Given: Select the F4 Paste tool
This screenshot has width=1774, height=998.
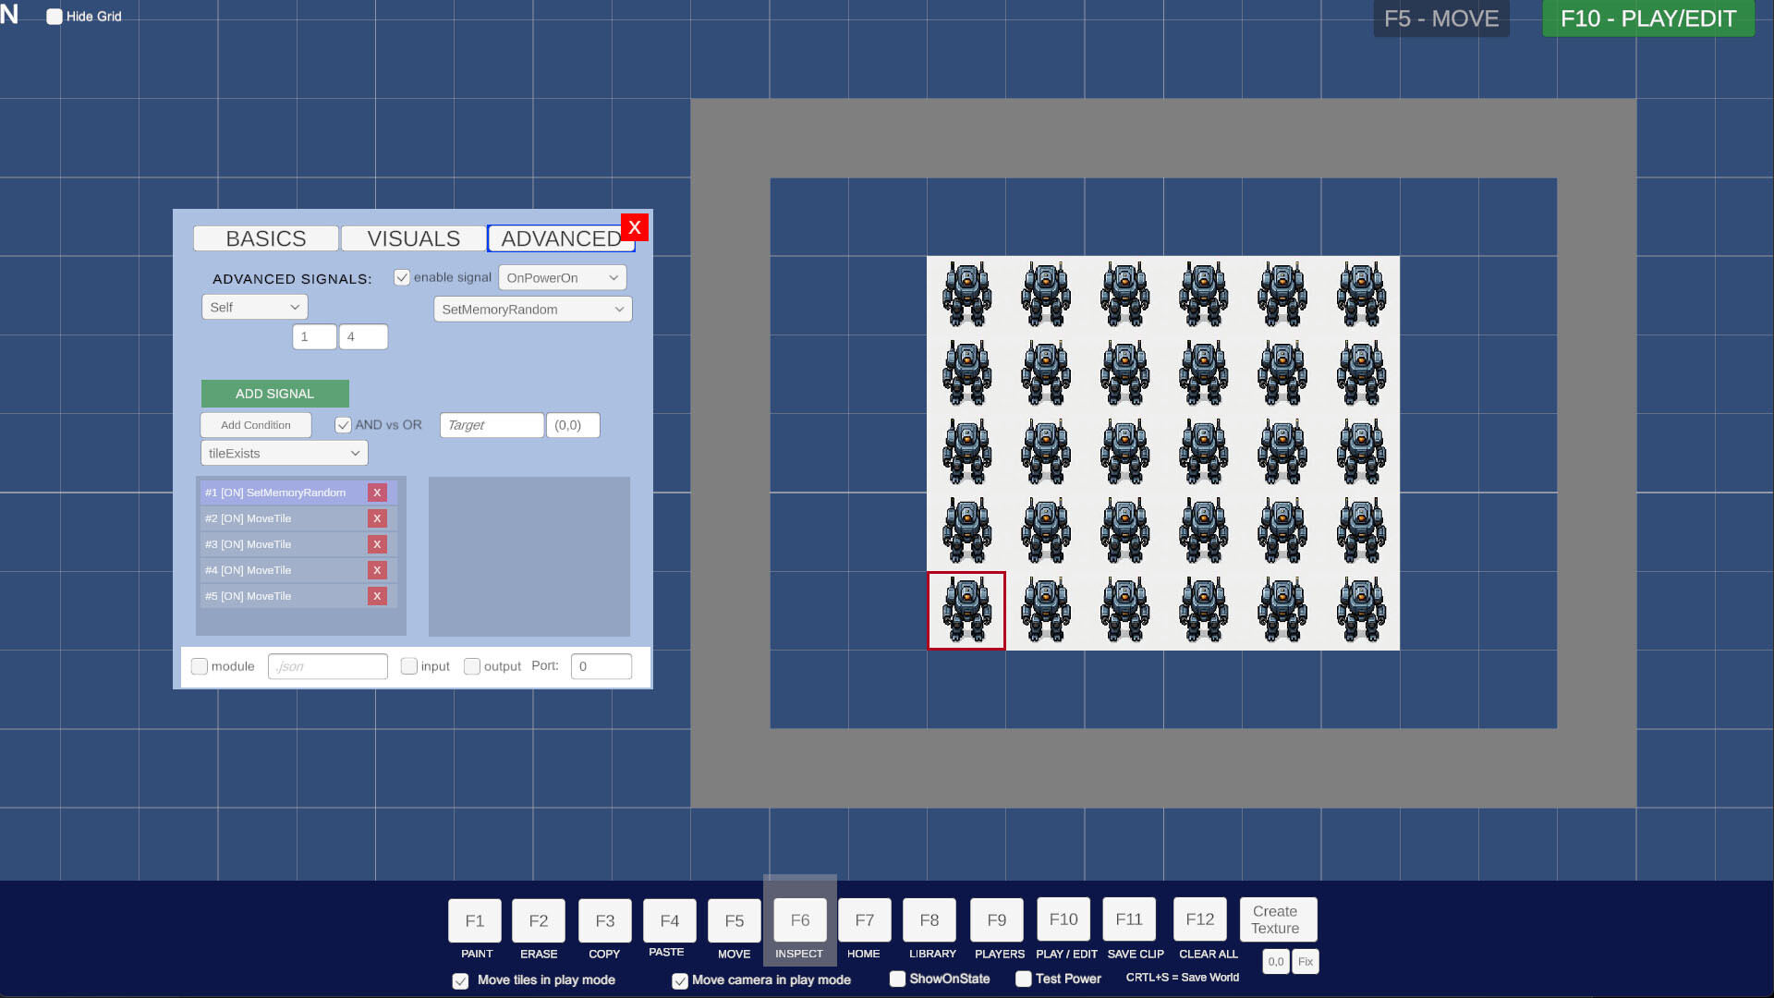Looking at the screenshot, I should coord(670,920).
